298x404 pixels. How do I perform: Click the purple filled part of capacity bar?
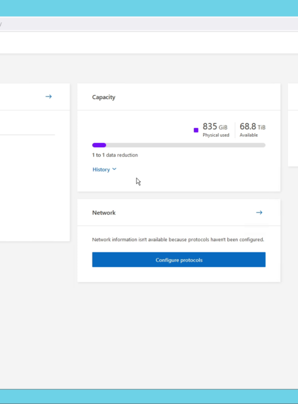click(x=99, y=145)
